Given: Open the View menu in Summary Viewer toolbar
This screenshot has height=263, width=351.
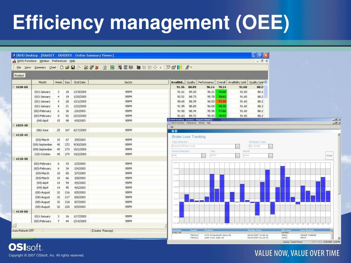Looking at the screenshot, I should pyautogui.click(x=27, y=67).
